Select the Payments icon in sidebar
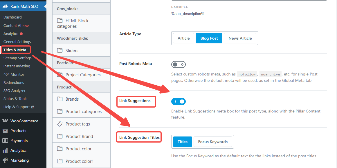Viewport: 337px width, 168px height. coord(5,140)
